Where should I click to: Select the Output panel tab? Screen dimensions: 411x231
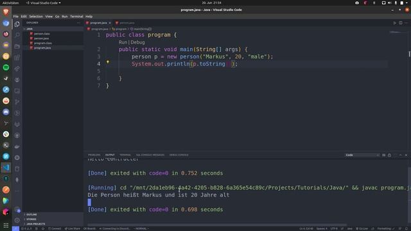(110, 155)
